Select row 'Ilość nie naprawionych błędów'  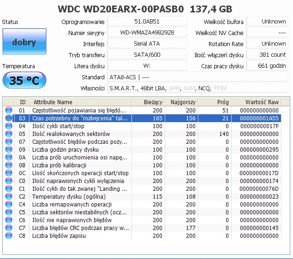click(x=142, y=220)
